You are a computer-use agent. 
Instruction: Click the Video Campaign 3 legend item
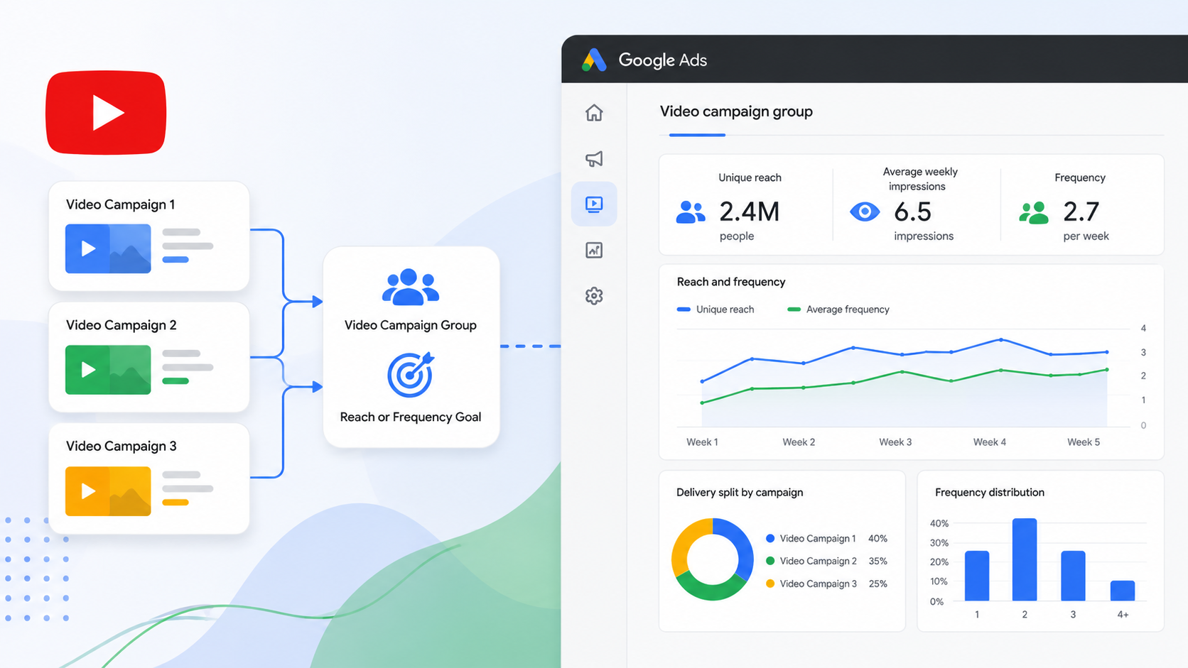(811, 584)
